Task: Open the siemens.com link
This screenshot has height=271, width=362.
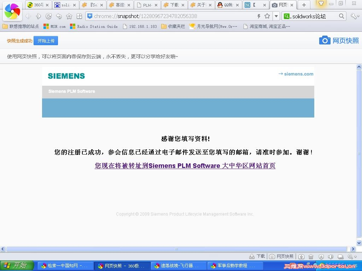Action: 296,74
